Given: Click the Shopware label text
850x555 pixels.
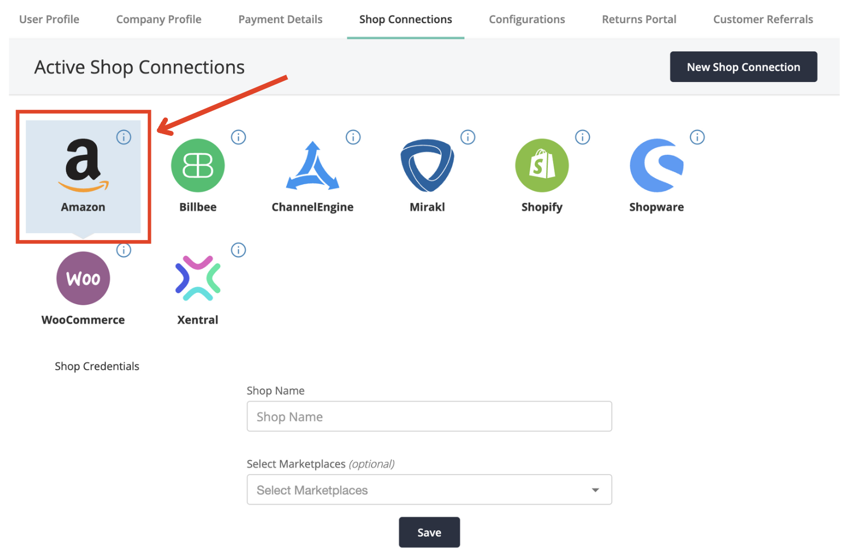Looking at the screenshot, I should point(657,207).
